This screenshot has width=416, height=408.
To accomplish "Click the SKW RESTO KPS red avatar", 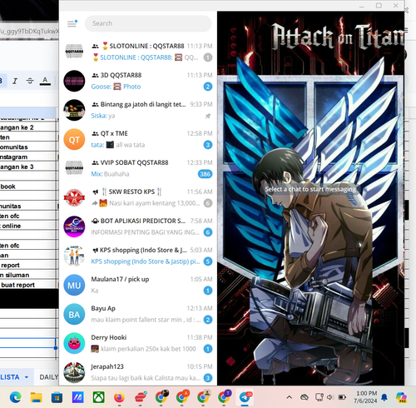I will [74, 197].
